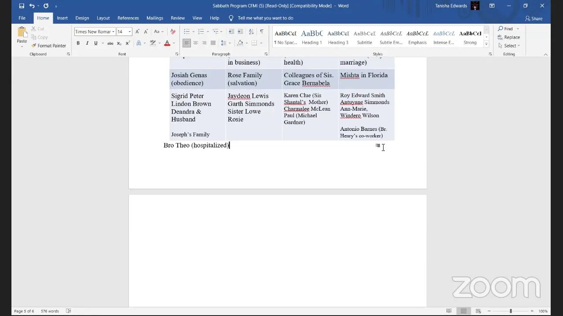The width and height of the screenshot is (563, 316).
Task: Click the Tanisha Edwards account name
Action: pos(451,6)
